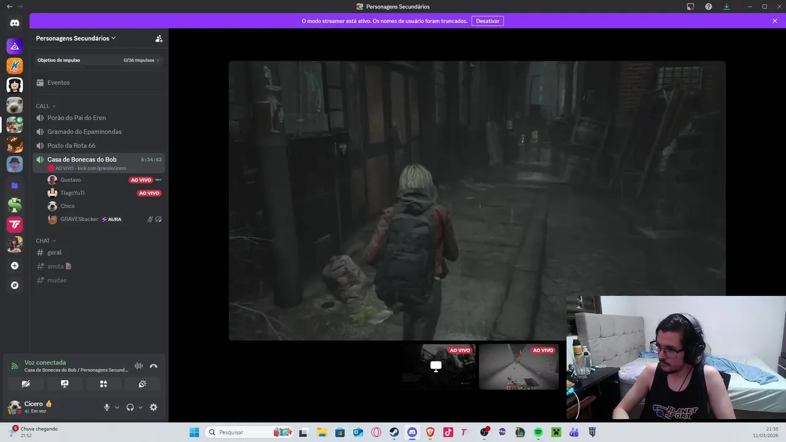The width and height of the screenshot is (786, 442).
Task: Open the dollar sign server icon
Action: 15,205
